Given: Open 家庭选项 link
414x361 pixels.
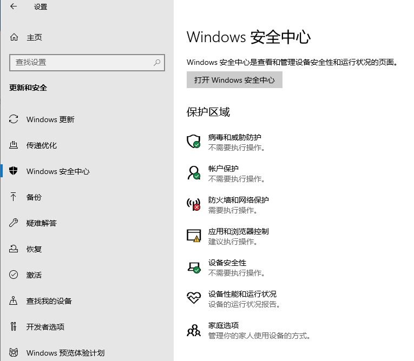Looking at the screenshot, I should pyautogui.click(x=223, y=325).
